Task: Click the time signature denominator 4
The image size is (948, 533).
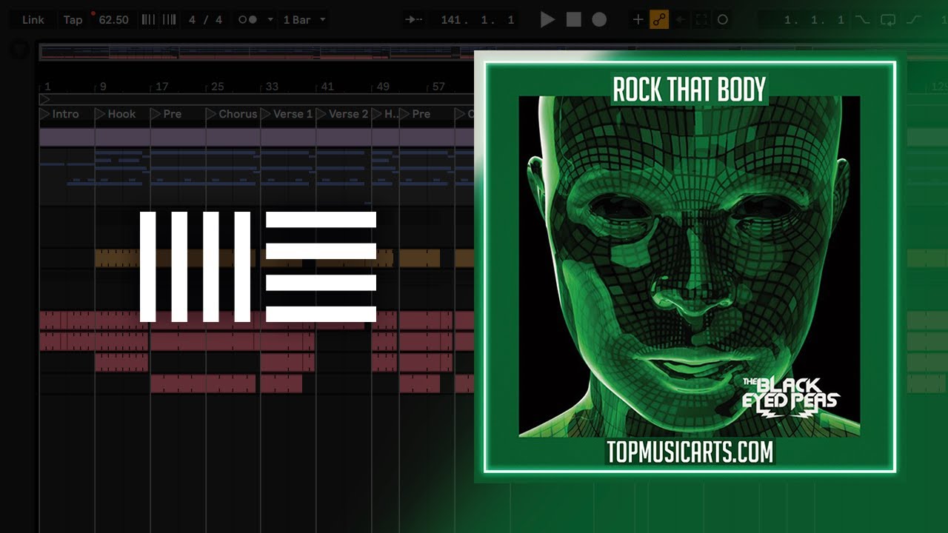Action: (218, 20)
